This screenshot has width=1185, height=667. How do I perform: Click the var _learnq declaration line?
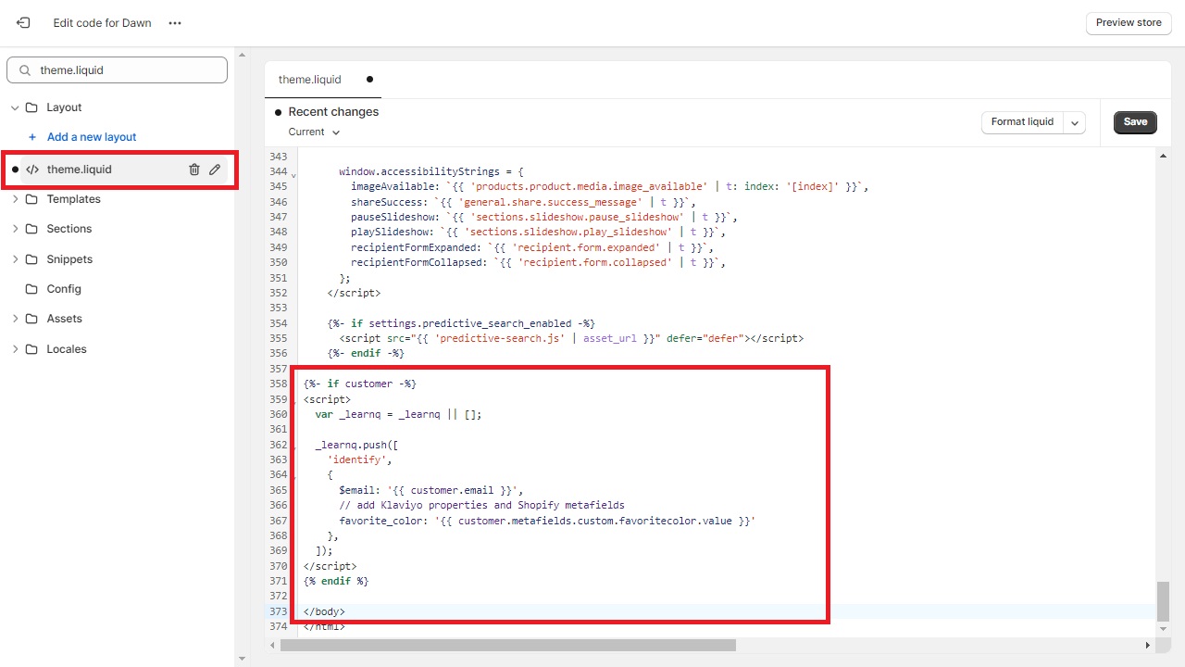(x=398, y=414)
